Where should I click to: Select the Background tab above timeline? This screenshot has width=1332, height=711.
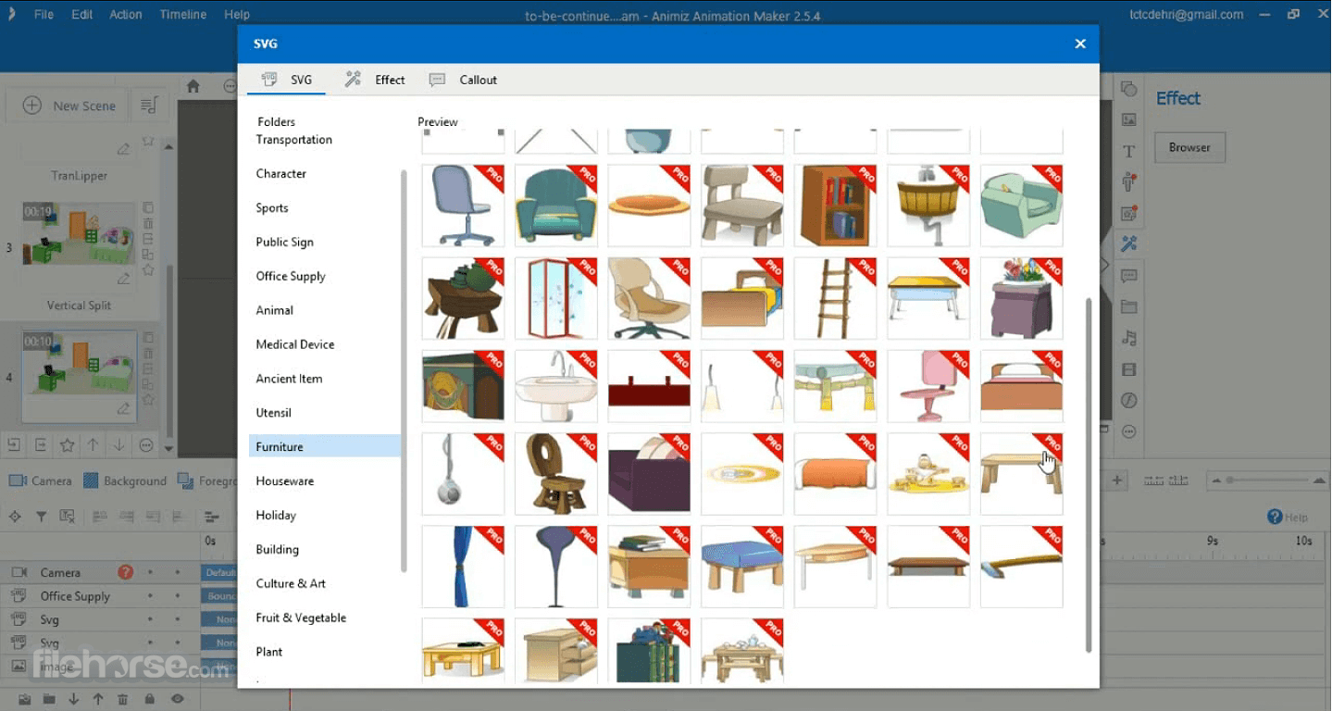tap(125, 480)
